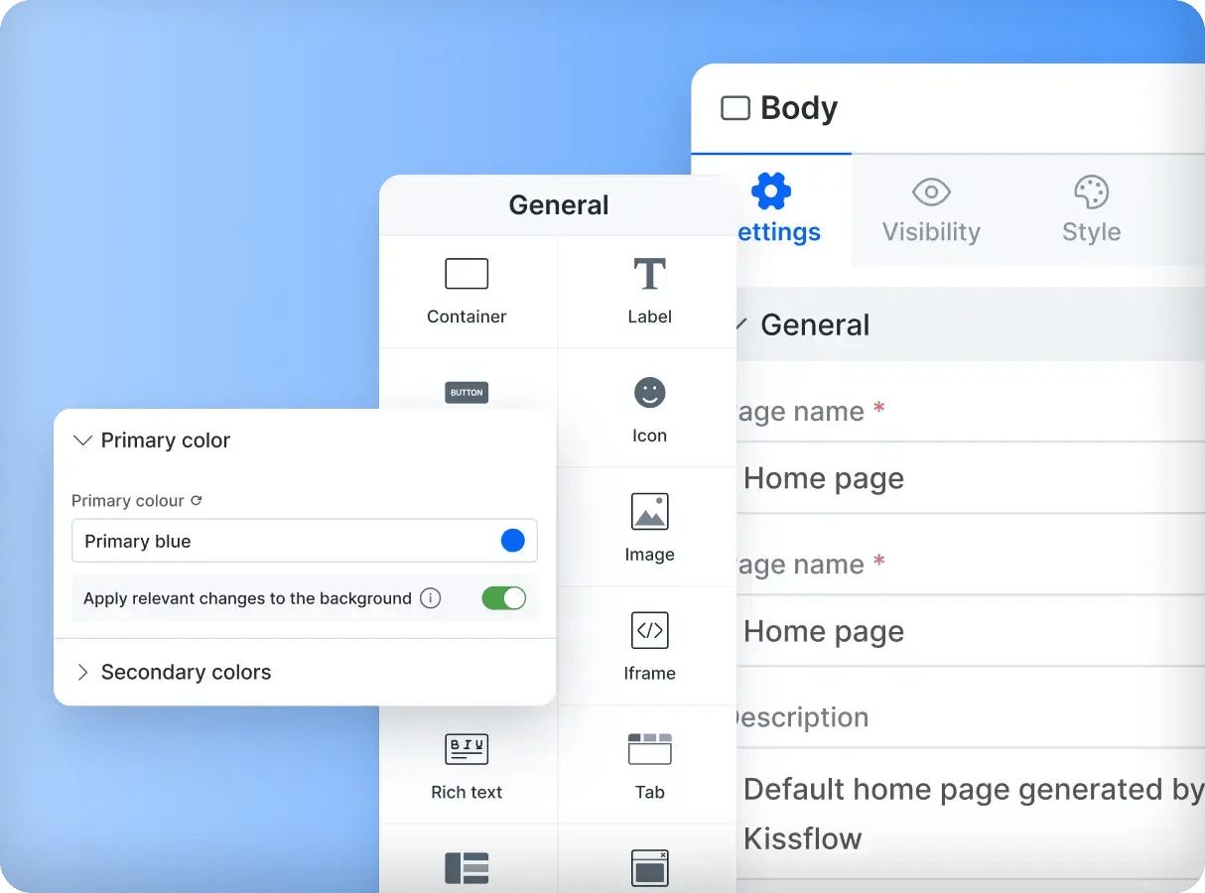Expand the Secondary colors section
The width and height of the screenshot is (1205, 893).
(x=83, y=673)
